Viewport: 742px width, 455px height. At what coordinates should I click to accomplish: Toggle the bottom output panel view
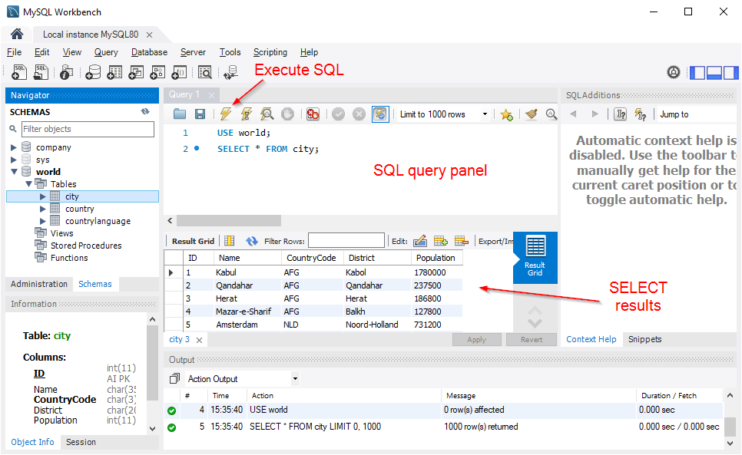714,73
